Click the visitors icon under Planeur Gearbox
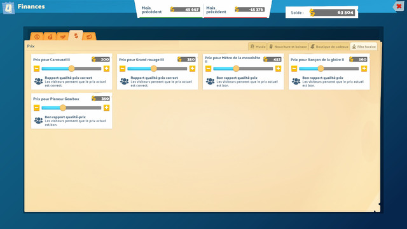This screenshot has height=229, width=407. click(x=38, y=120)
